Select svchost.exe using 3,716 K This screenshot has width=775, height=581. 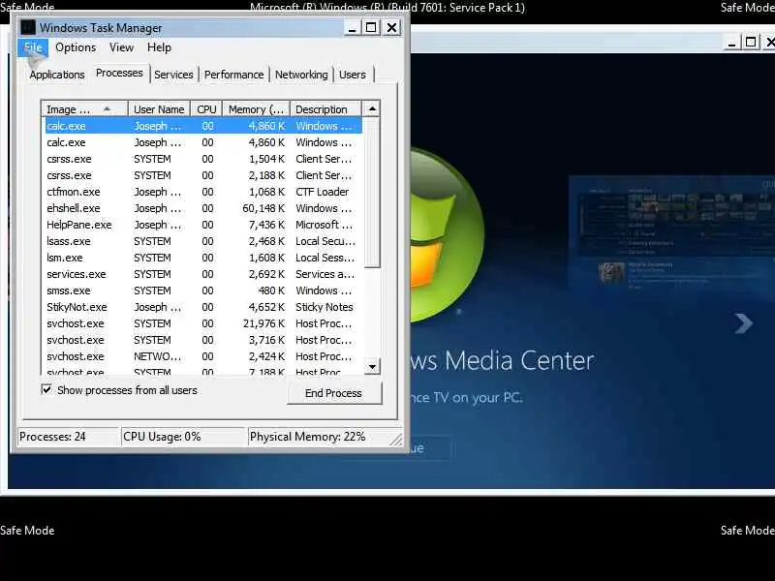[x=203, y=340]
